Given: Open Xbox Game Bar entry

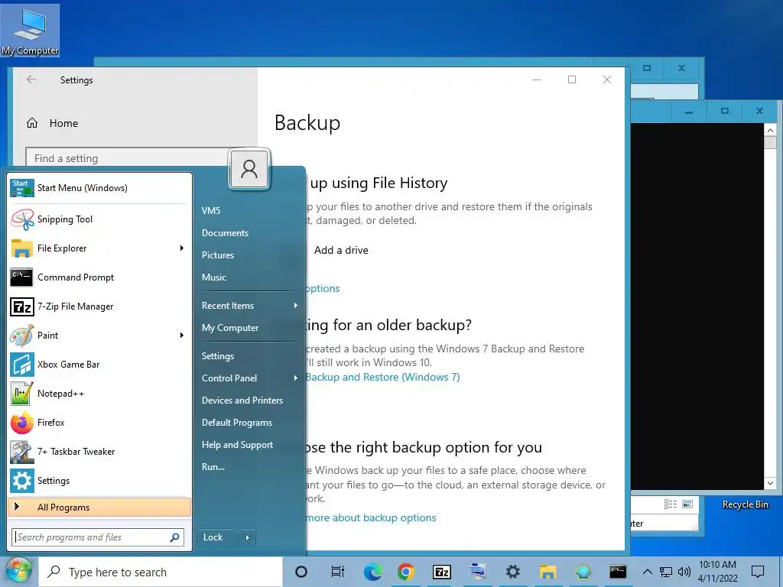Looking at the screenshot, I should (100, 365).
